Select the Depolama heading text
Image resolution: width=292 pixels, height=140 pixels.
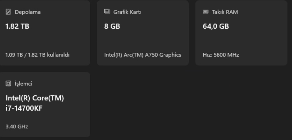pos(28,12)
